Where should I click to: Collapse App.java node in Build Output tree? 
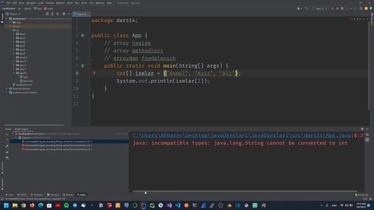[x=16, y=138]
